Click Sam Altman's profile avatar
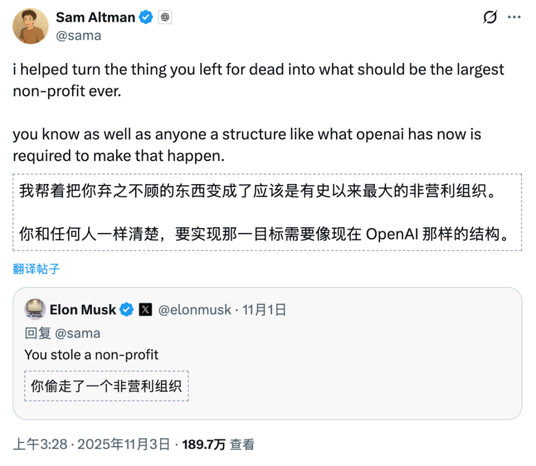536x466 pixels. click(30, 26)
